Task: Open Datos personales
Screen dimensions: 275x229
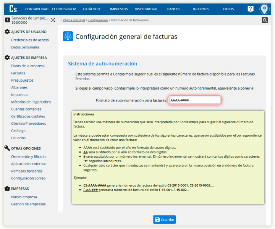Action: pos(25,47)
